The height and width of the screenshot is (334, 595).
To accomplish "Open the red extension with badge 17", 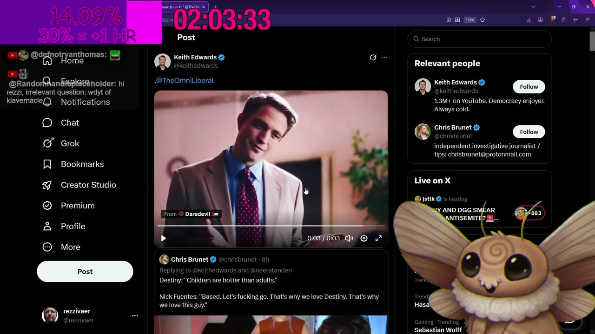I will [553, 19].
